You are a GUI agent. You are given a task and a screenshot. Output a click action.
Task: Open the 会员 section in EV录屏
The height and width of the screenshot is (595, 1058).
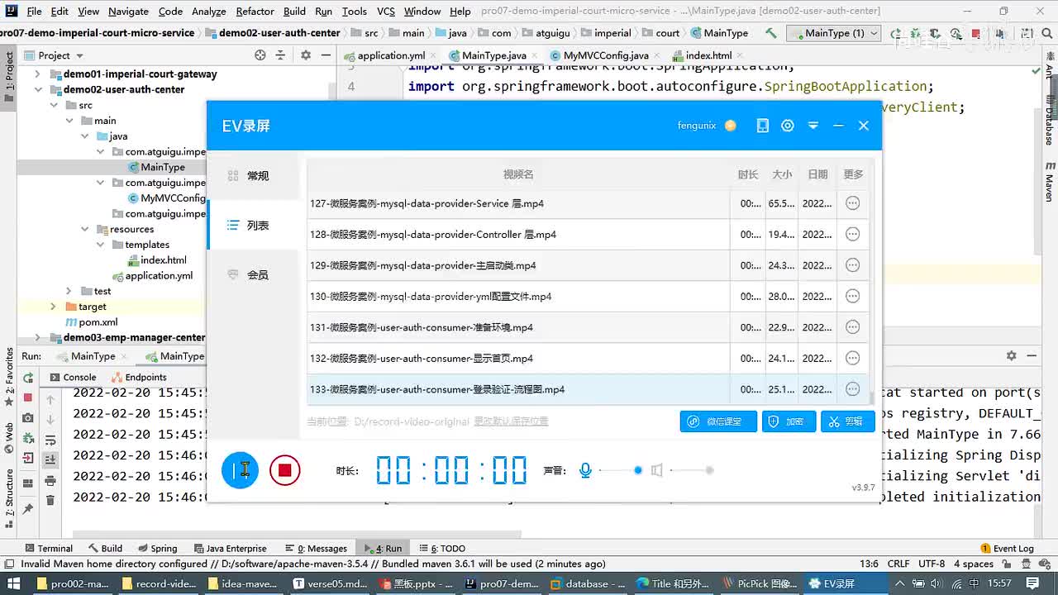[x=253, y=275]
